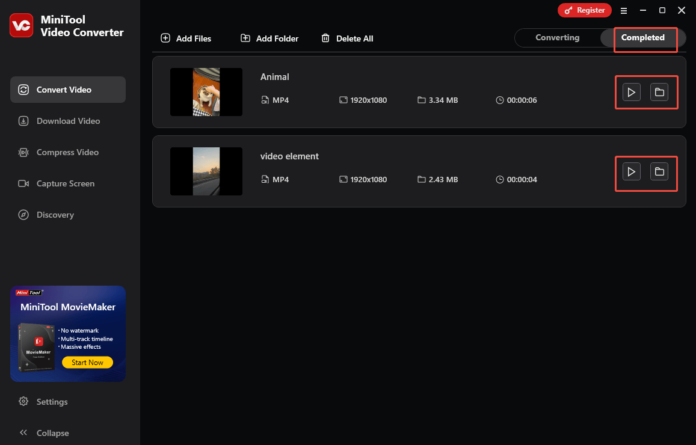Open the Convert Video section
The image size is (696, 445).
click(68, 90)
